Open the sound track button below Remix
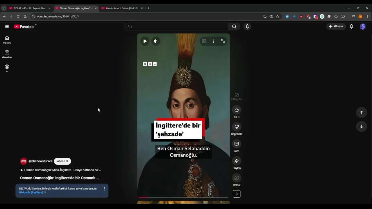This screenshot has width=372, height=209. tap(237, 194)
